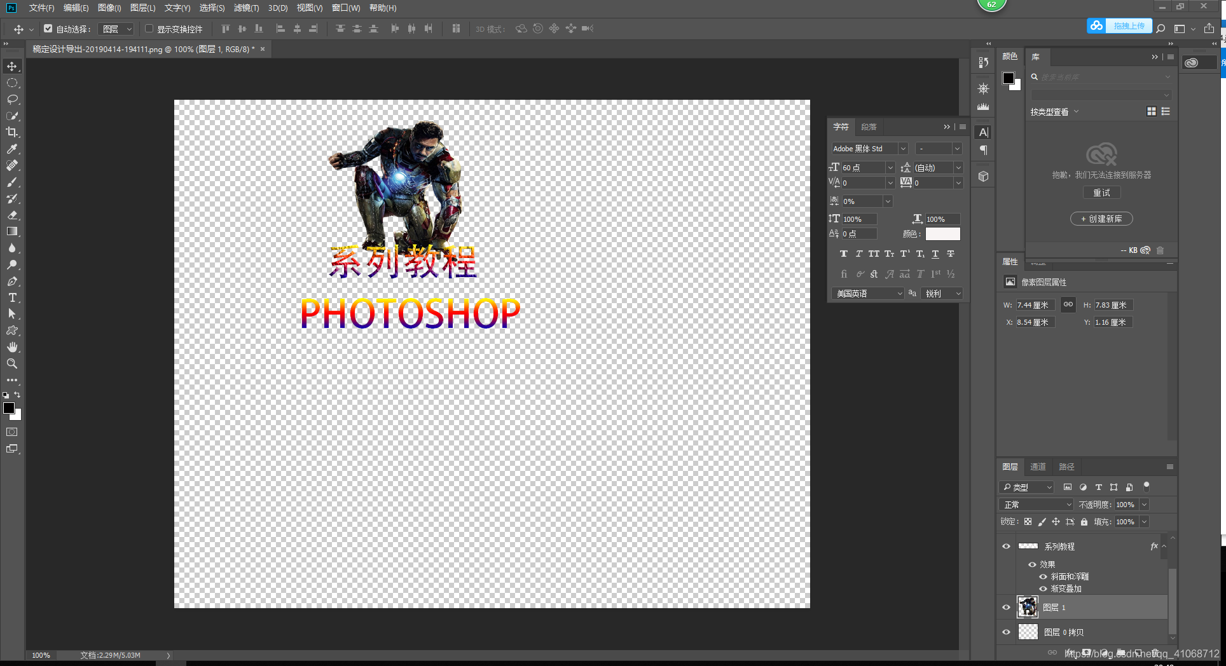
Task: Click the Color panel foreground swatch
Action: pyautogui.click(x=1009, y=78)
